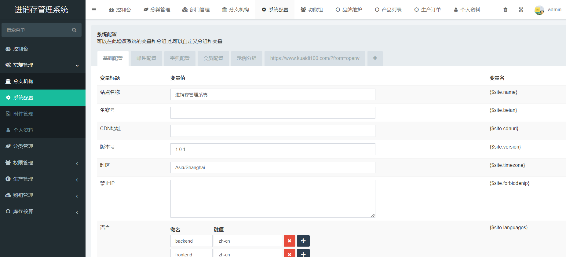Viewport: 566px width, 257px height.
Task: Click the 禁止IP text area
Action: 273,199
